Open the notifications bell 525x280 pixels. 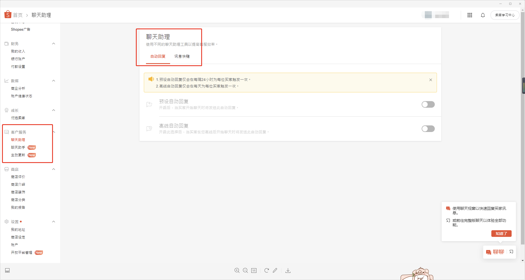(x=483, y=15)
